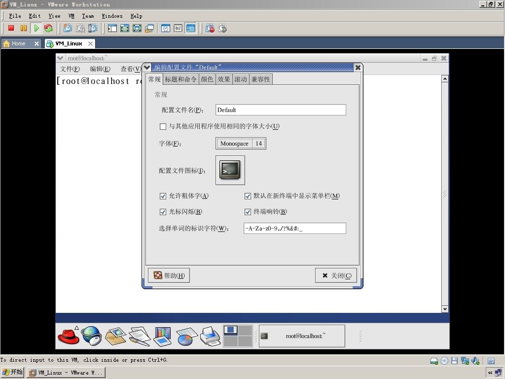Toggle the cursor blinks checkbox

click(163, 212)
